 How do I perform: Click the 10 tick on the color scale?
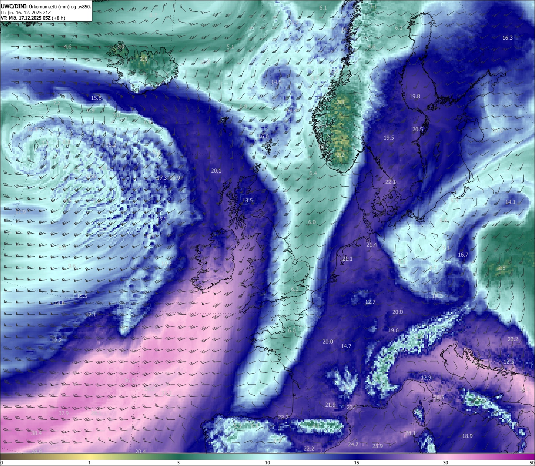pos(267,463)
